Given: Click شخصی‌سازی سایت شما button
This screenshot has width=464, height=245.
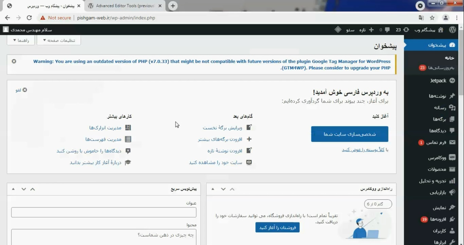Looking at the screenshot, I should [350, 134].
